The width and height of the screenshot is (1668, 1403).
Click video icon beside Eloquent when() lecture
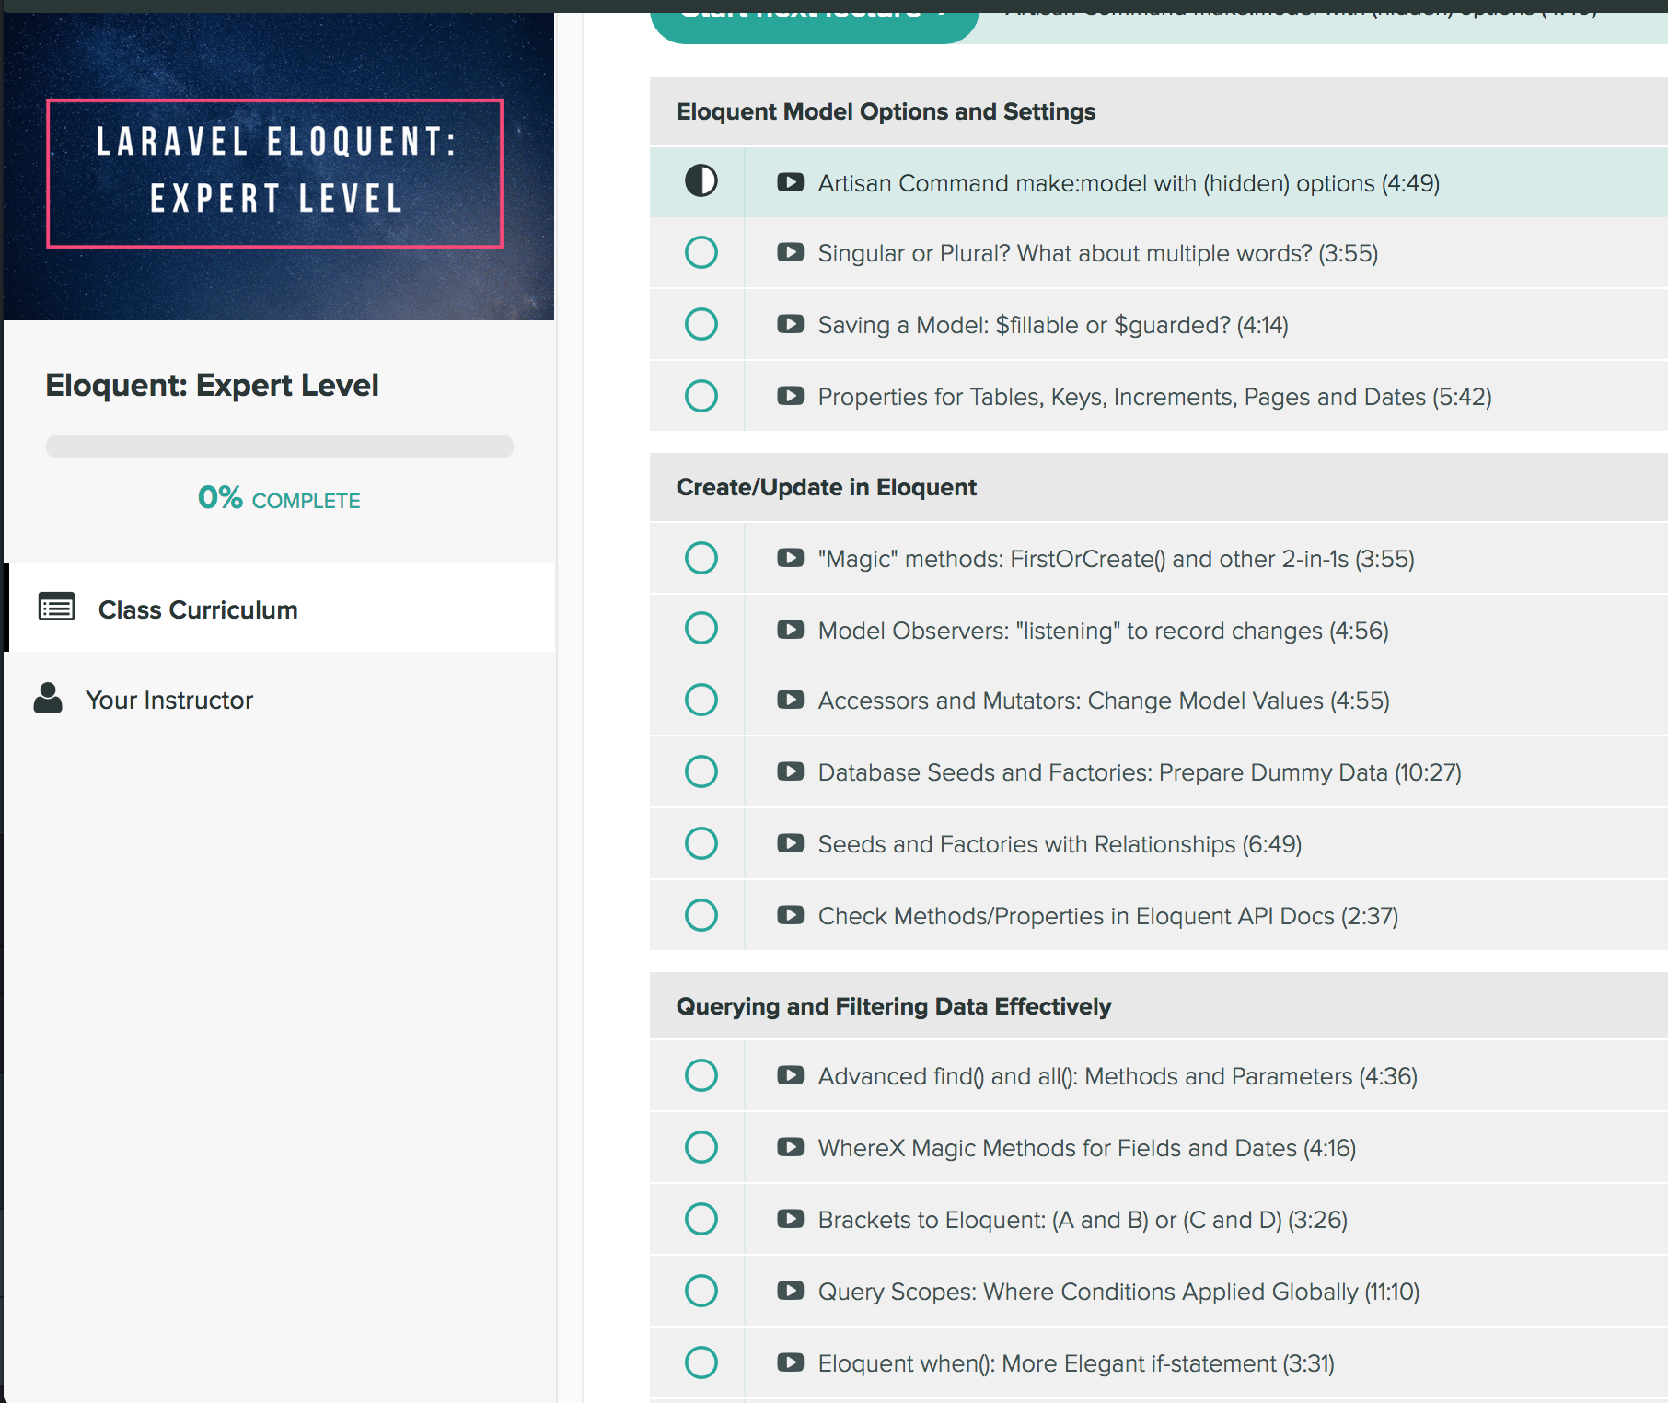790,1362
